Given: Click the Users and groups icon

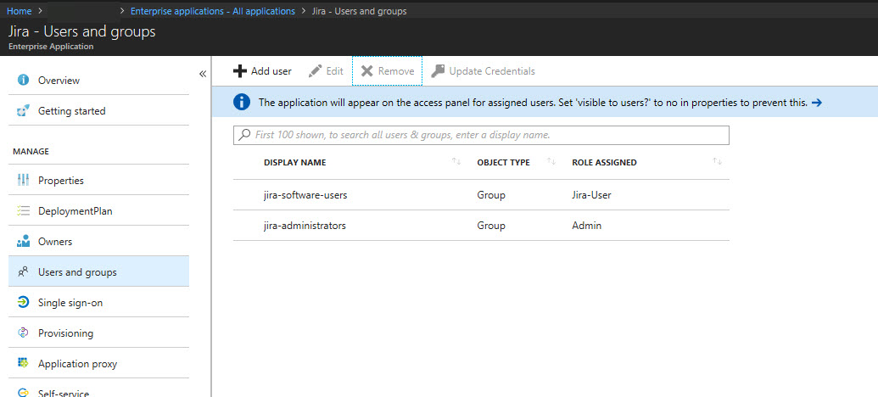Looking at the screenshot, I should [x=23, y=272].
